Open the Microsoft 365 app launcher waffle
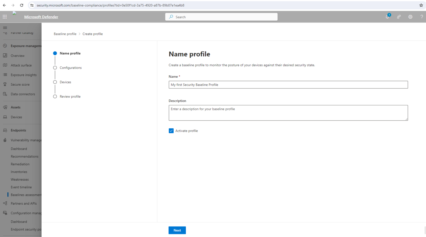The image size is (426, 237). 4,17
